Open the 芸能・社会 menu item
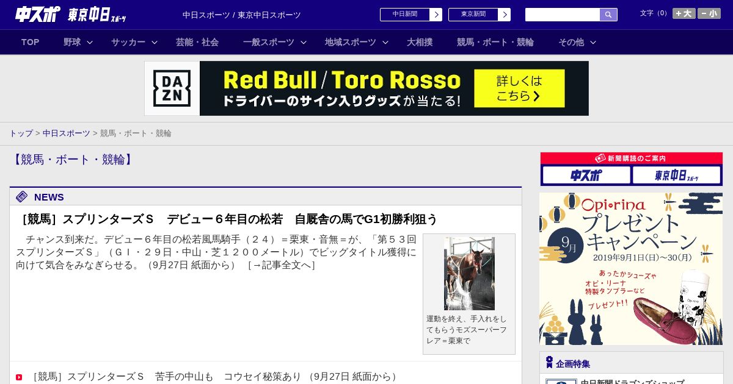Screen dimensions: 733x384 (x=197, y=42)
